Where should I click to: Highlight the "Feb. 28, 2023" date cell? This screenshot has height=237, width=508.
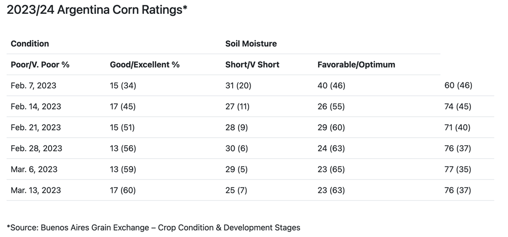(x=36, y=148)
